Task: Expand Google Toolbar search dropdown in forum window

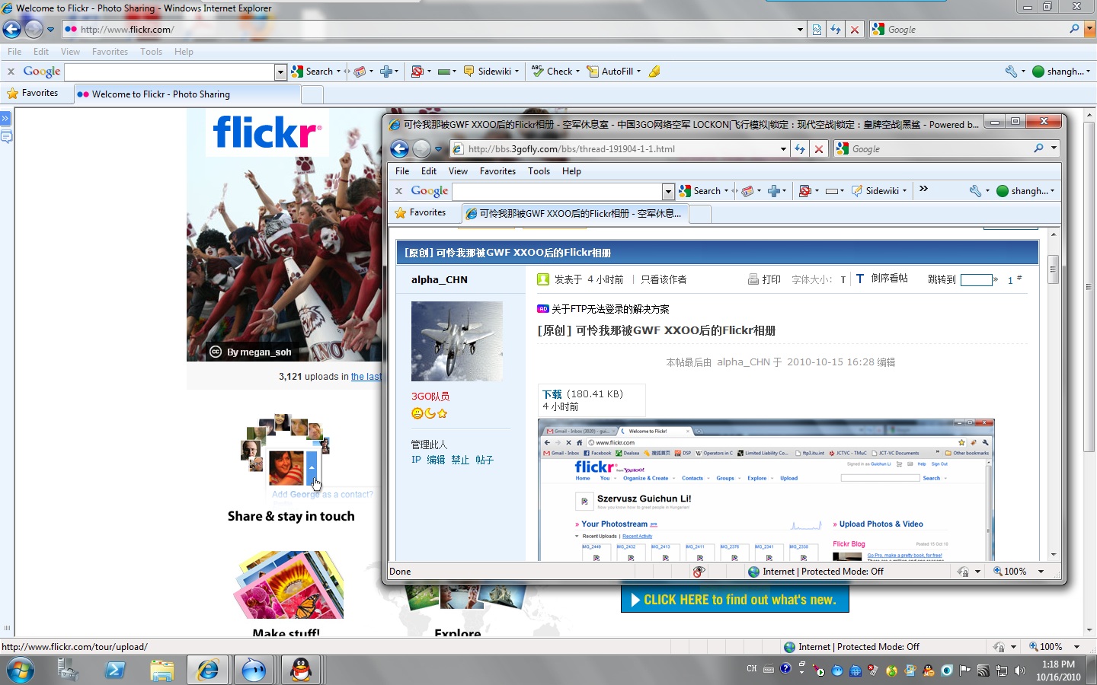Action: tap(668, 191)
